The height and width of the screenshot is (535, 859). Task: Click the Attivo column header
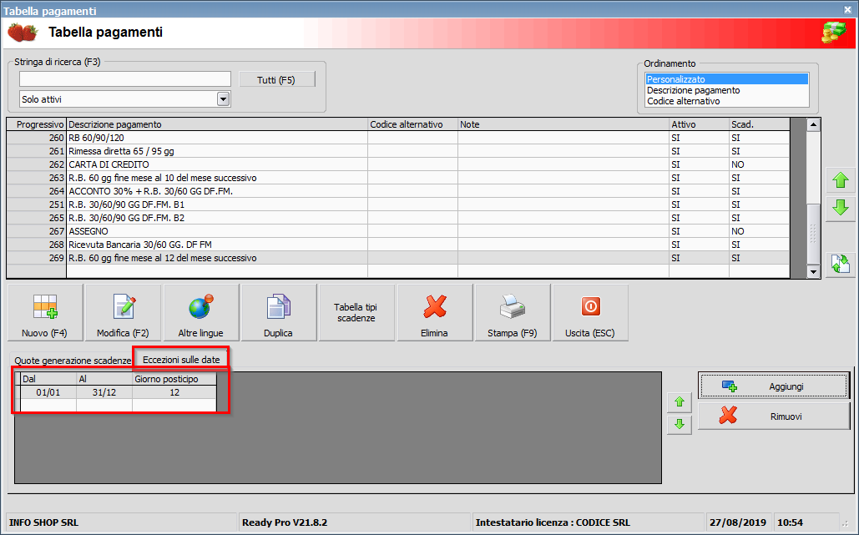pos(699,124)
